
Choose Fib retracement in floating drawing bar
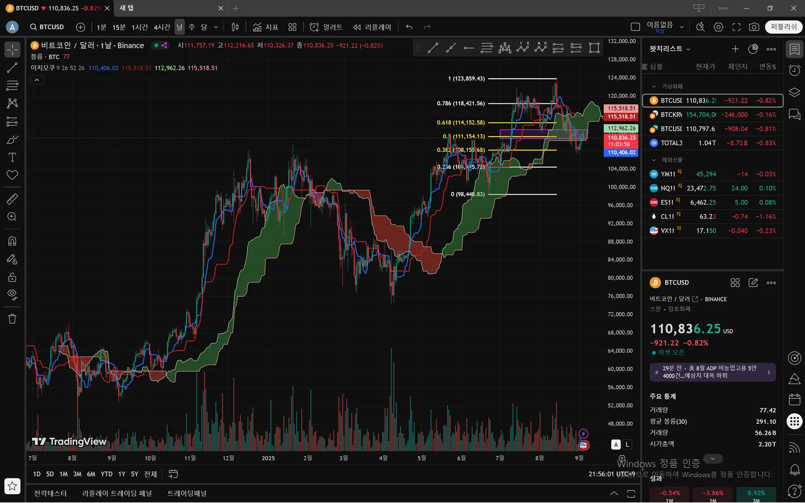click(x=487, y=48)
